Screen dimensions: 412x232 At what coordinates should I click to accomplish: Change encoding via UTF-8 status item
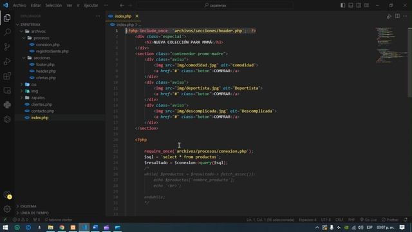pos(326,220)
